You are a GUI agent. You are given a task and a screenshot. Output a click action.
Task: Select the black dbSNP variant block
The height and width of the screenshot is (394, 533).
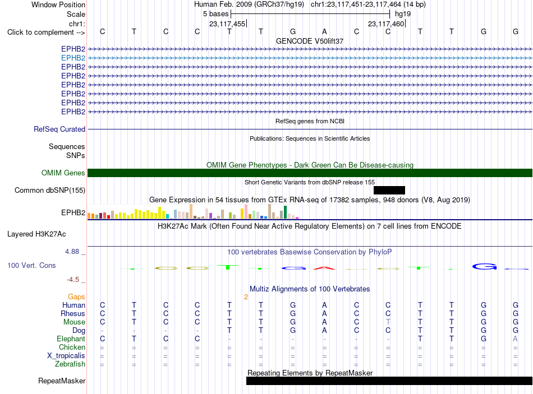click(389, 190)
